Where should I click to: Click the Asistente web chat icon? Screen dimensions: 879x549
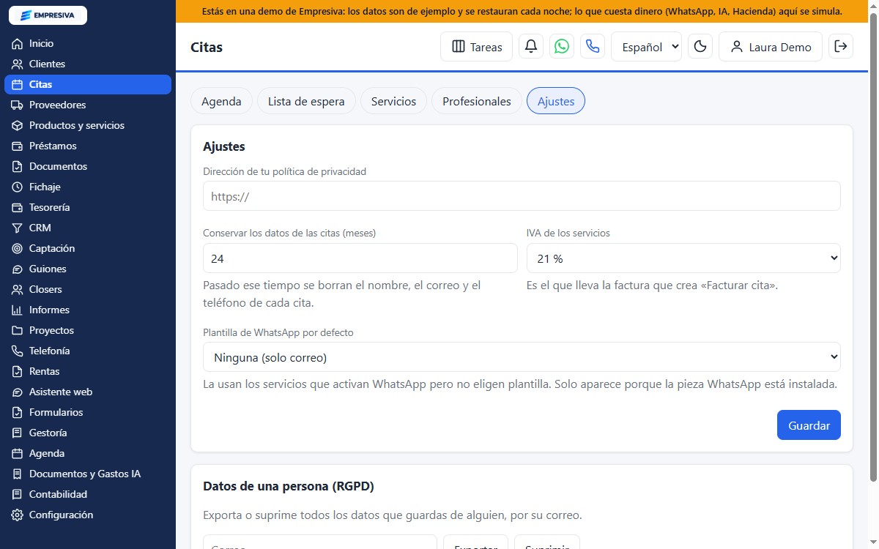(18, 392)
